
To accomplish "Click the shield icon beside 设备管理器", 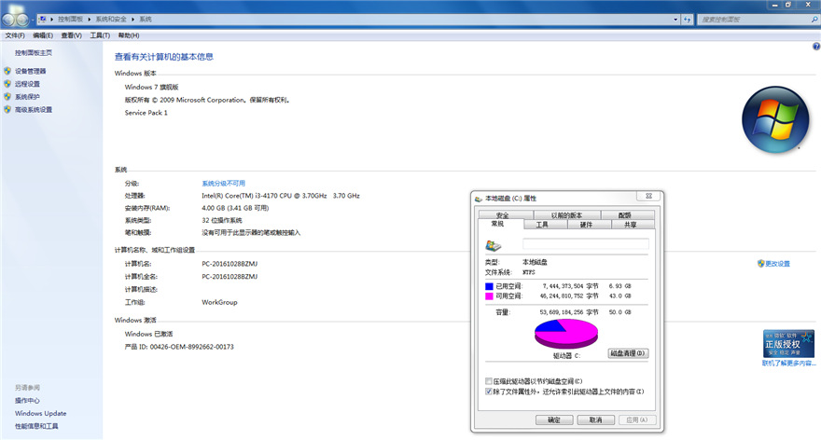I will pyautogui.click(x=7, y=71).
